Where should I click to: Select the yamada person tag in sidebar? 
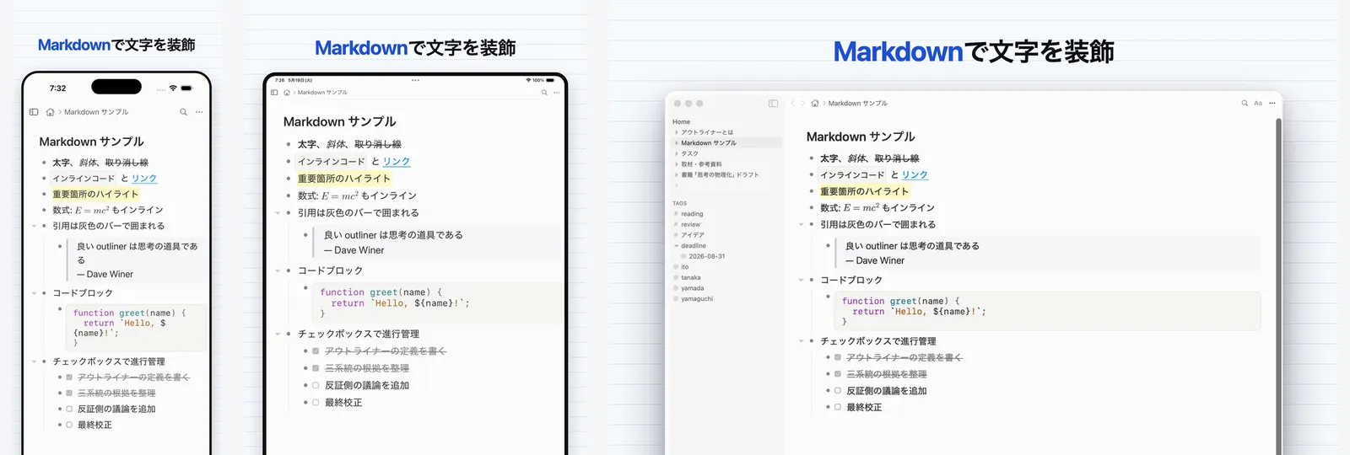[x=693, y=288]
